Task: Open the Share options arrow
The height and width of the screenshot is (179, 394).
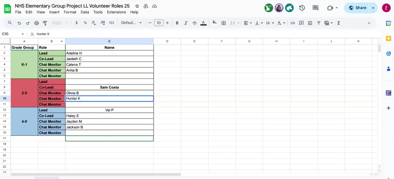Action: pyautogui.click(x=373, y=8)
